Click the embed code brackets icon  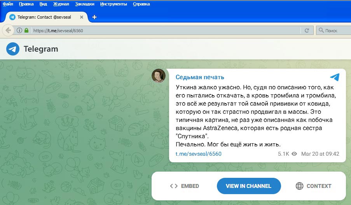click(174, 186)
